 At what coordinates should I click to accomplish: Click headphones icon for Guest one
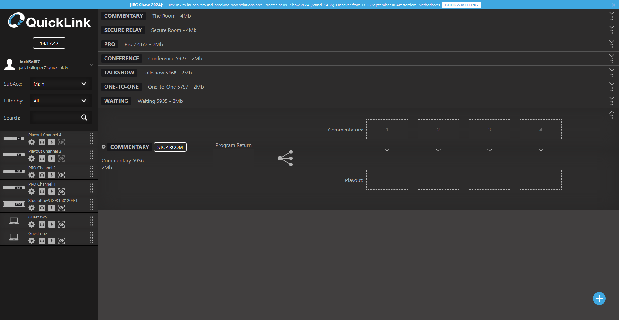(42, 241)
